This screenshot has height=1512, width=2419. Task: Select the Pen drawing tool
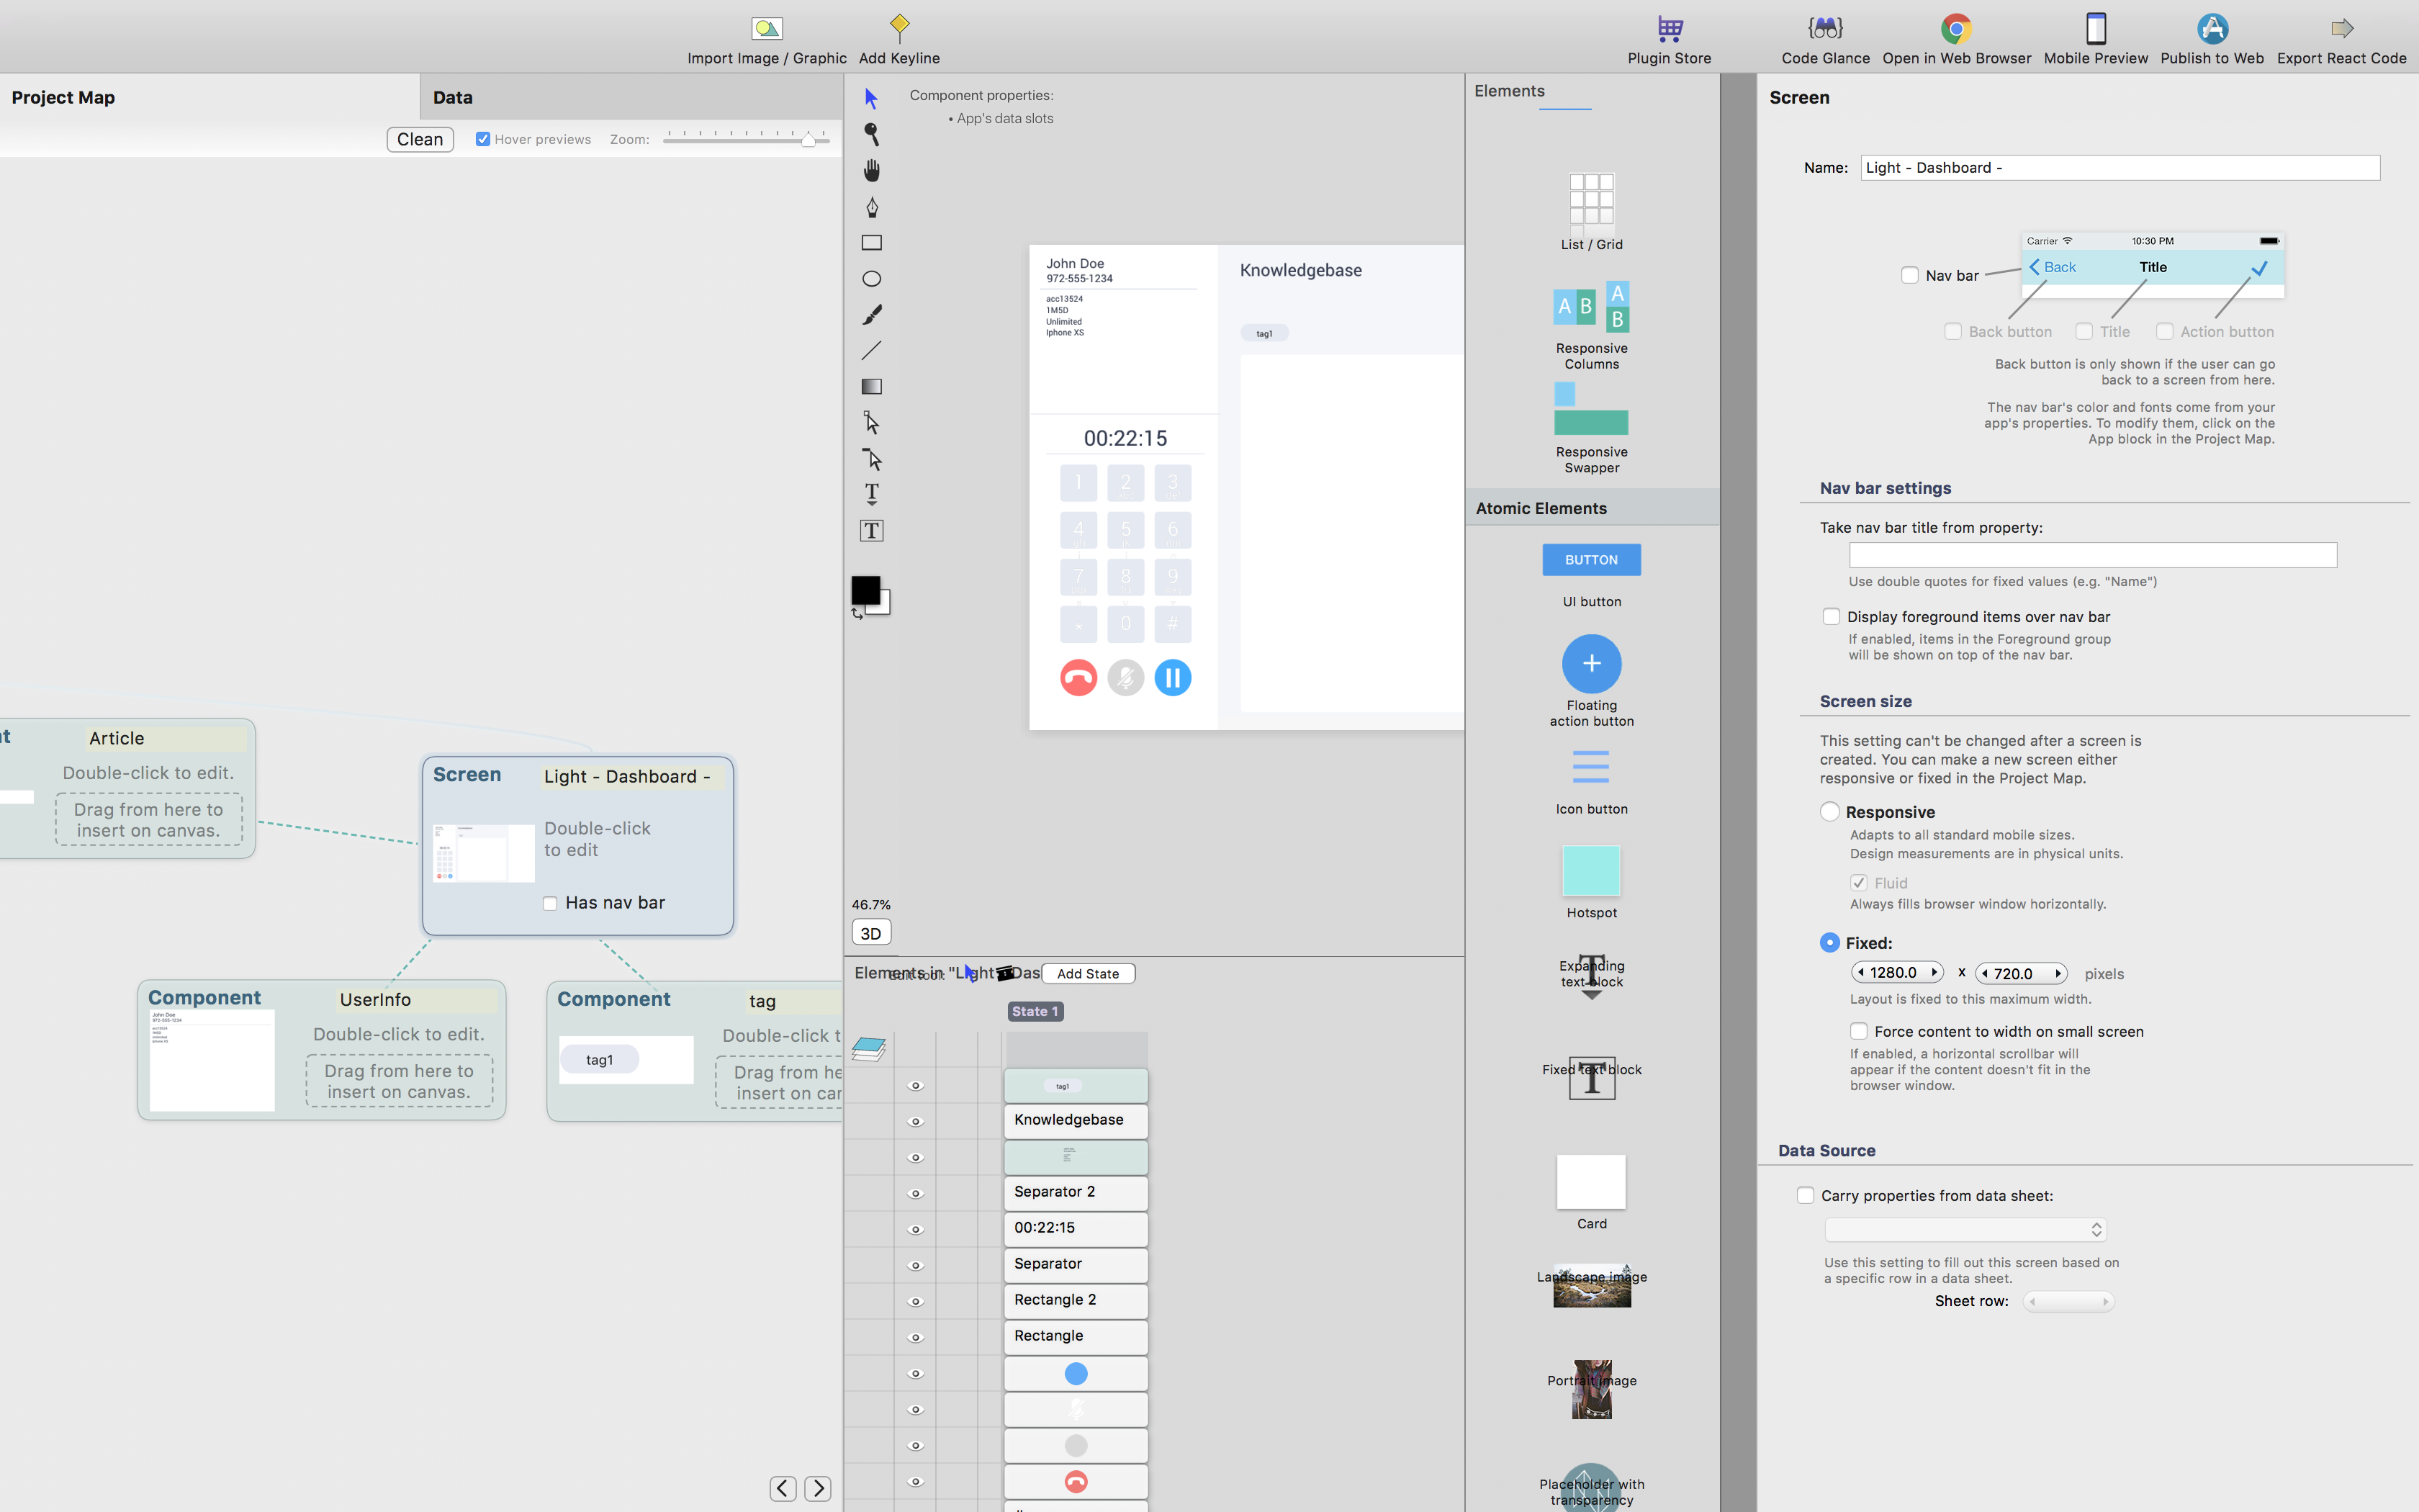872,207
